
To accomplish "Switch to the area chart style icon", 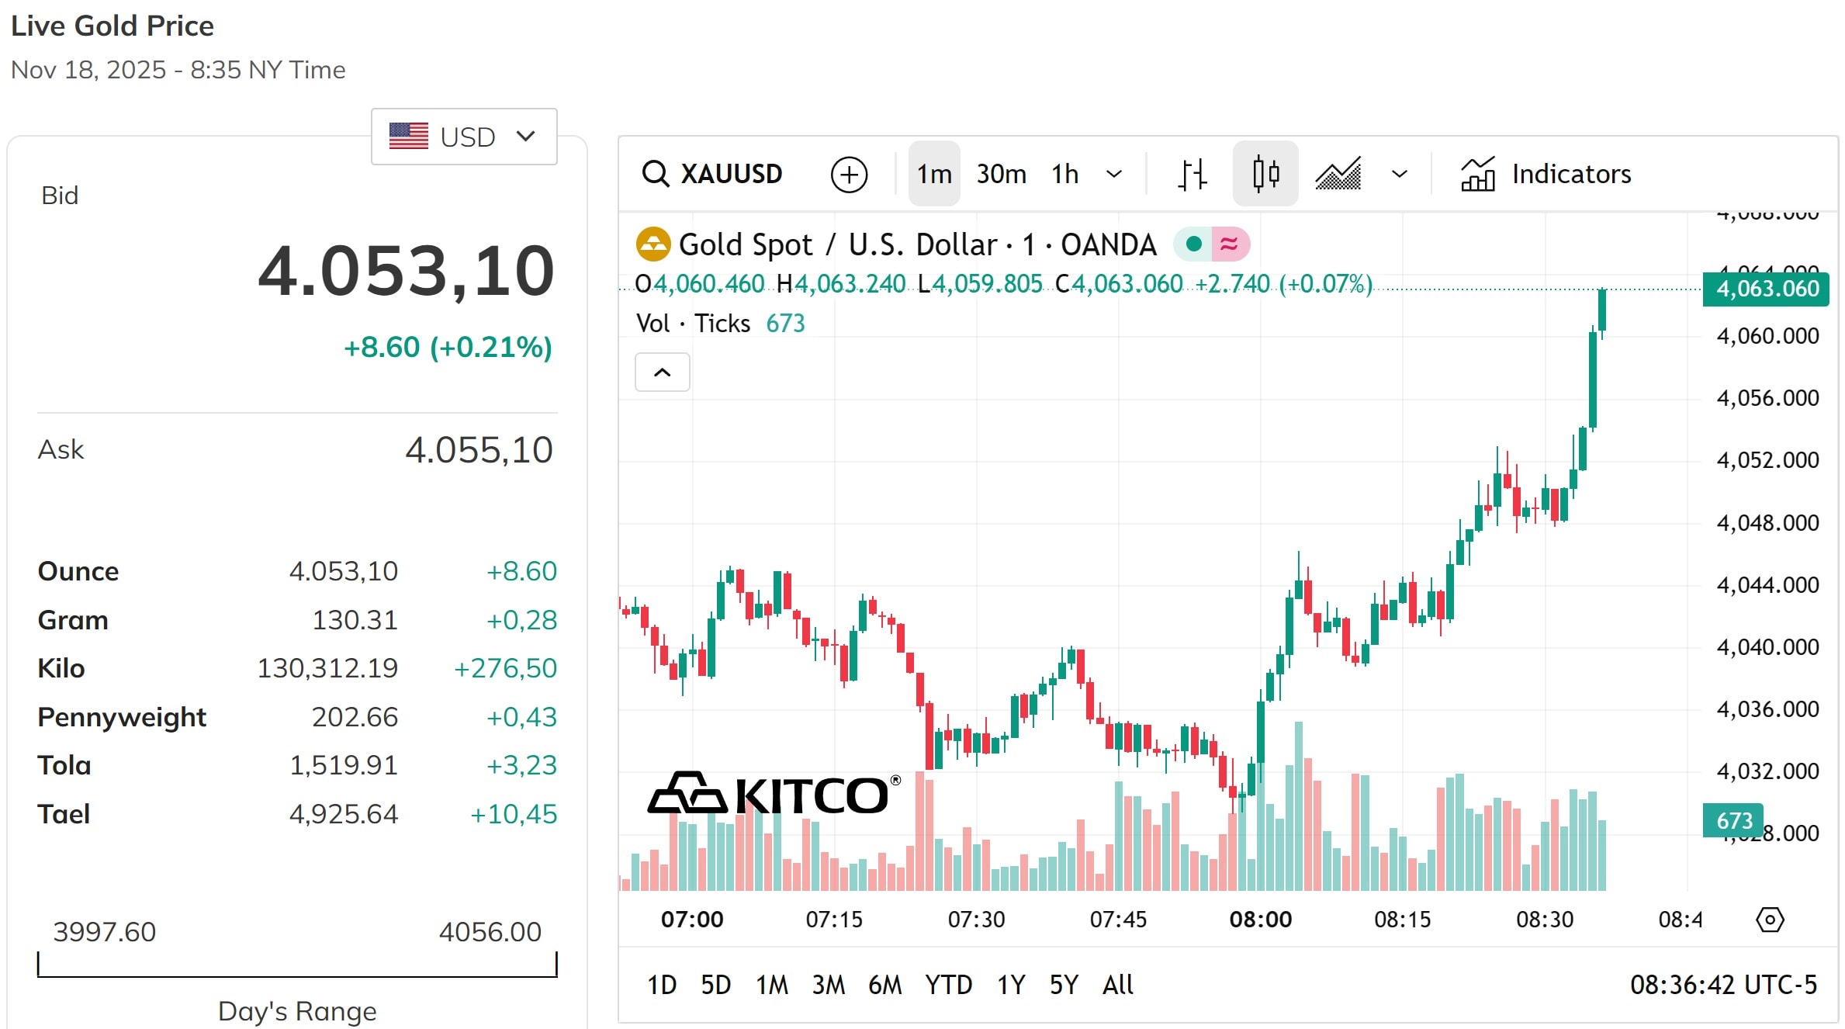I will click(1339, 173).
